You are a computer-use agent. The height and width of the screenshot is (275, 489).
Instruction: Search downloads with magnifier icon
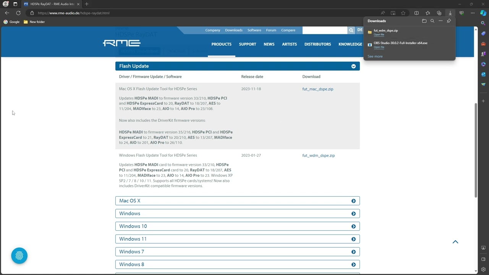(432, 21)
